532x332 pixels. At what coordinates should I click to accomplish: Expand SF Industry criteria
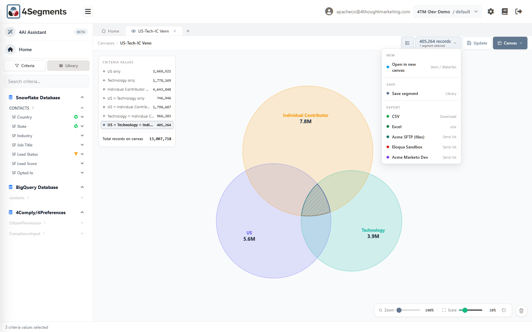coord(82,135)
